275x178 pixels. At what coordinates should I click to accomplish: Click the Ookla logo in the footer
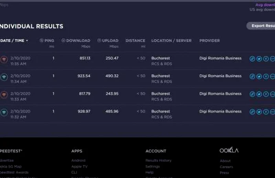point(229,150)
